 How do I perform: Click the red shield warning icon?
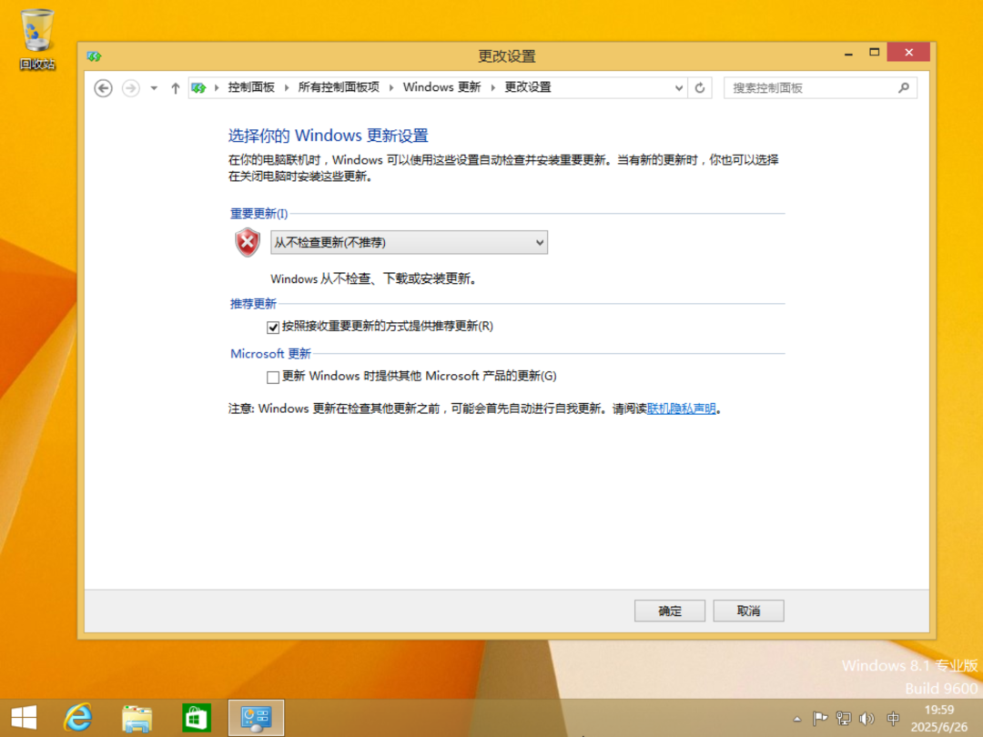point(248,242)
